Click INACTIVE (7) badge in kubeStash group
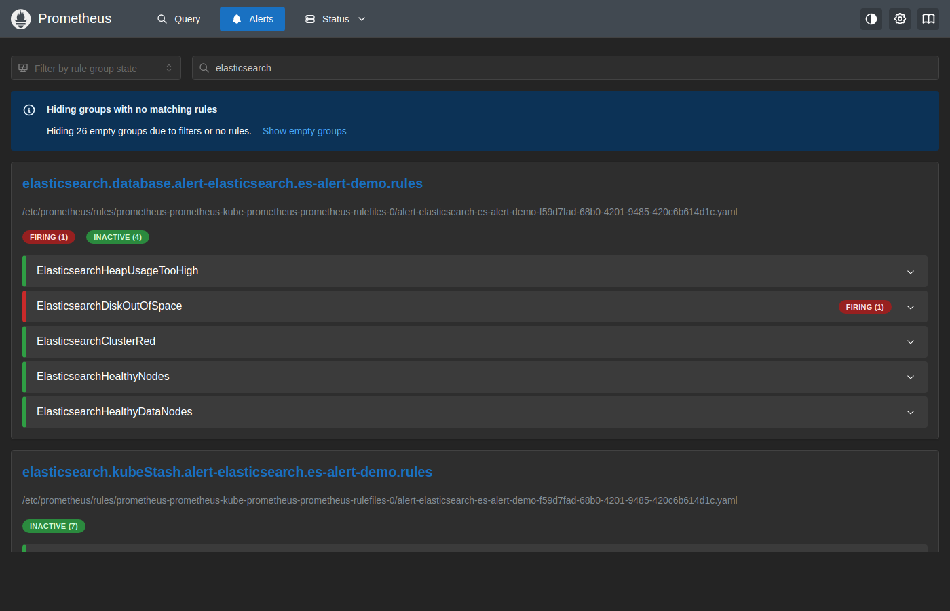The height and width of the screenshot is (611, 950). click(54, 526)
